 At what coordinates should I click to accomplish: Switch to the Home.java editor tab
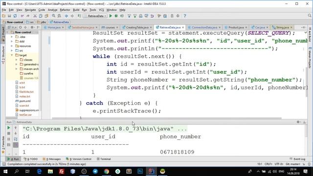pyautogui.click(x=54, y=27)
